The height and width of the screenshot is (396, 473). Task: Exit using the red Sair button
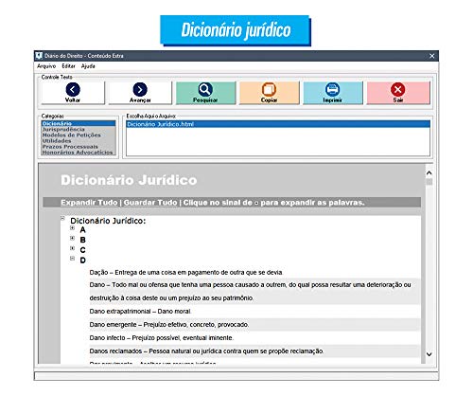[398, 93]
